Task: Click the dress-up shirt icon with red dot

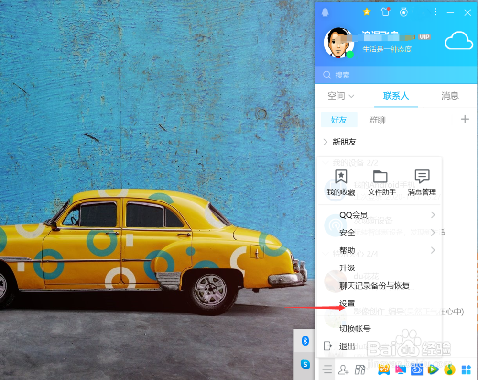Action: [385, 12]
